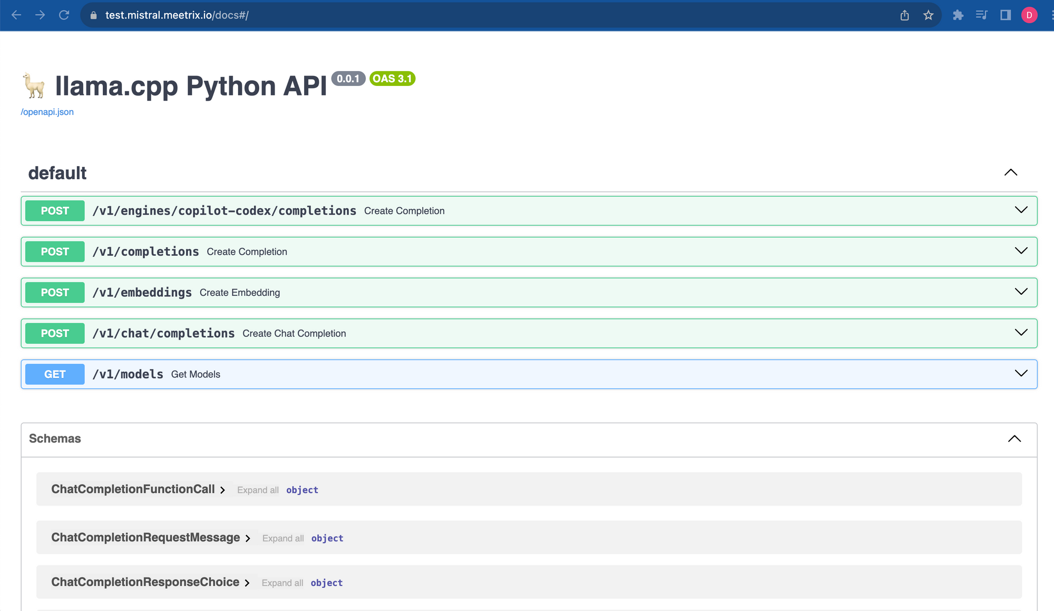This screenshot has height=611, width=1054.
Task: Collapse the Schemas section
Action: 1014,439
